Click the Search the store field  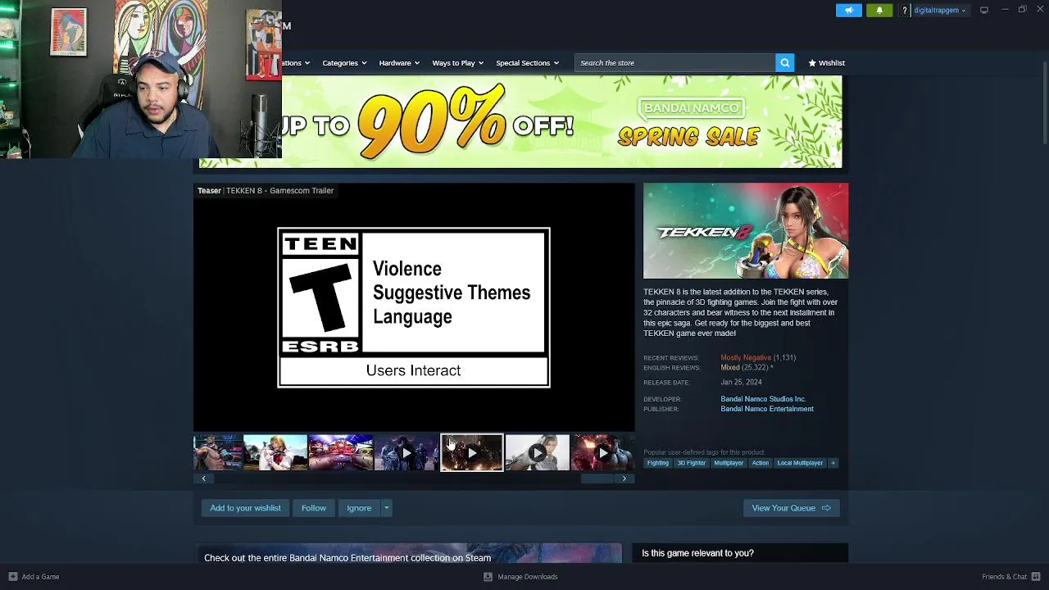click(x=674, y=63)
